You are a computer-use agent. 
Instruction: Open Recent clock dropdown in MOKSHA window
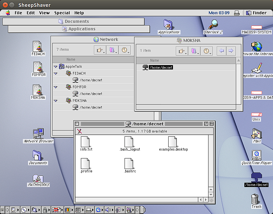[x=206, y=51]
